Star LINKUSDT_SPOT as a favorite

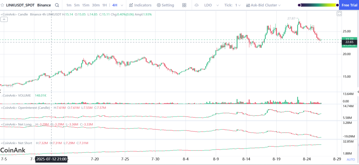(2, 5)
